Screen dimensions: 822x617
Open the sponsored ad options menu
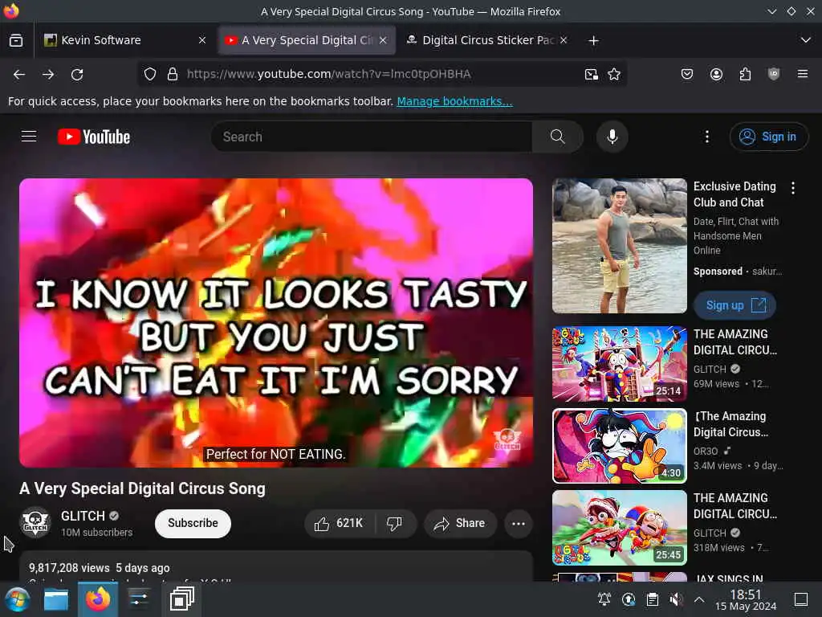[793, 188]
